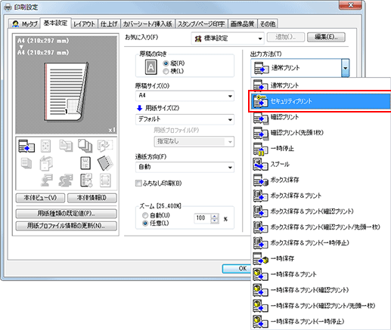Click the 本体ビュー(V) button
Screen dimensions: 391x330
point(40,198)
